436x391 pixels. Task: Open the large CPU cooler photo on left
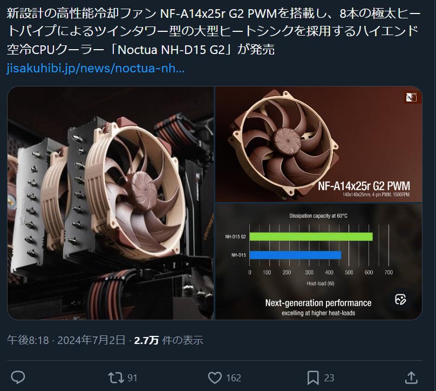coord(111,203)
